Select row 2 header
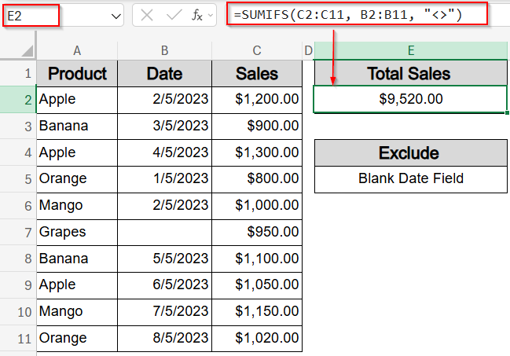510x356 pixels. tap(18, 100)
